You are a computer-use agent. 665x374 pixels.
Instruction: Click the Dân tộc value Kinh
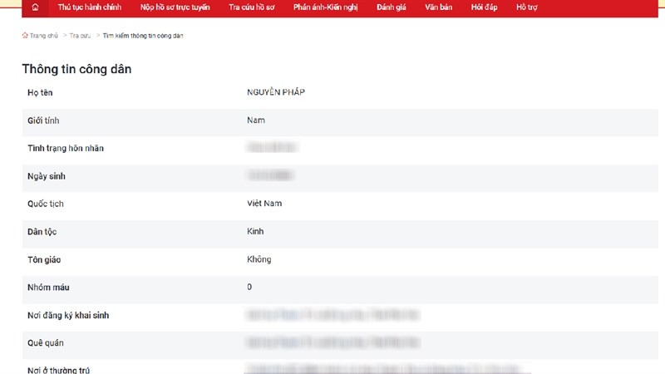[255, 231]
